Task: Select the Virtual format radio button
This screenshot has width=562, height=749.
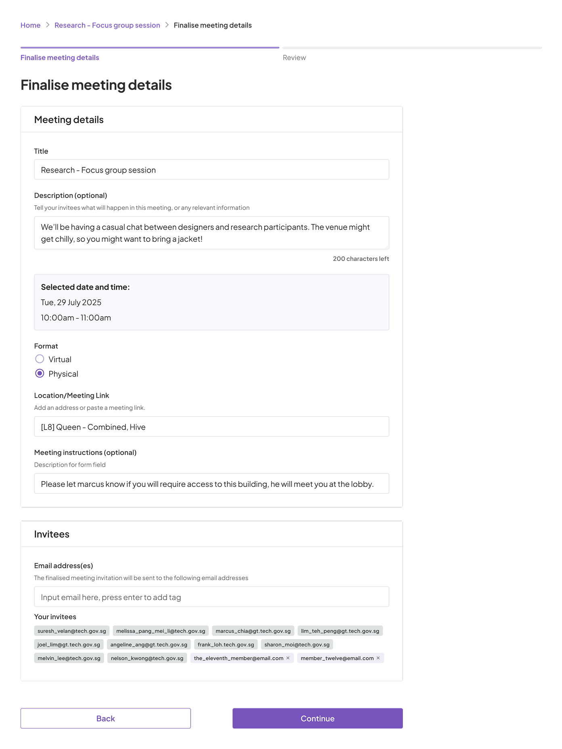Action: tap(40, 359)
